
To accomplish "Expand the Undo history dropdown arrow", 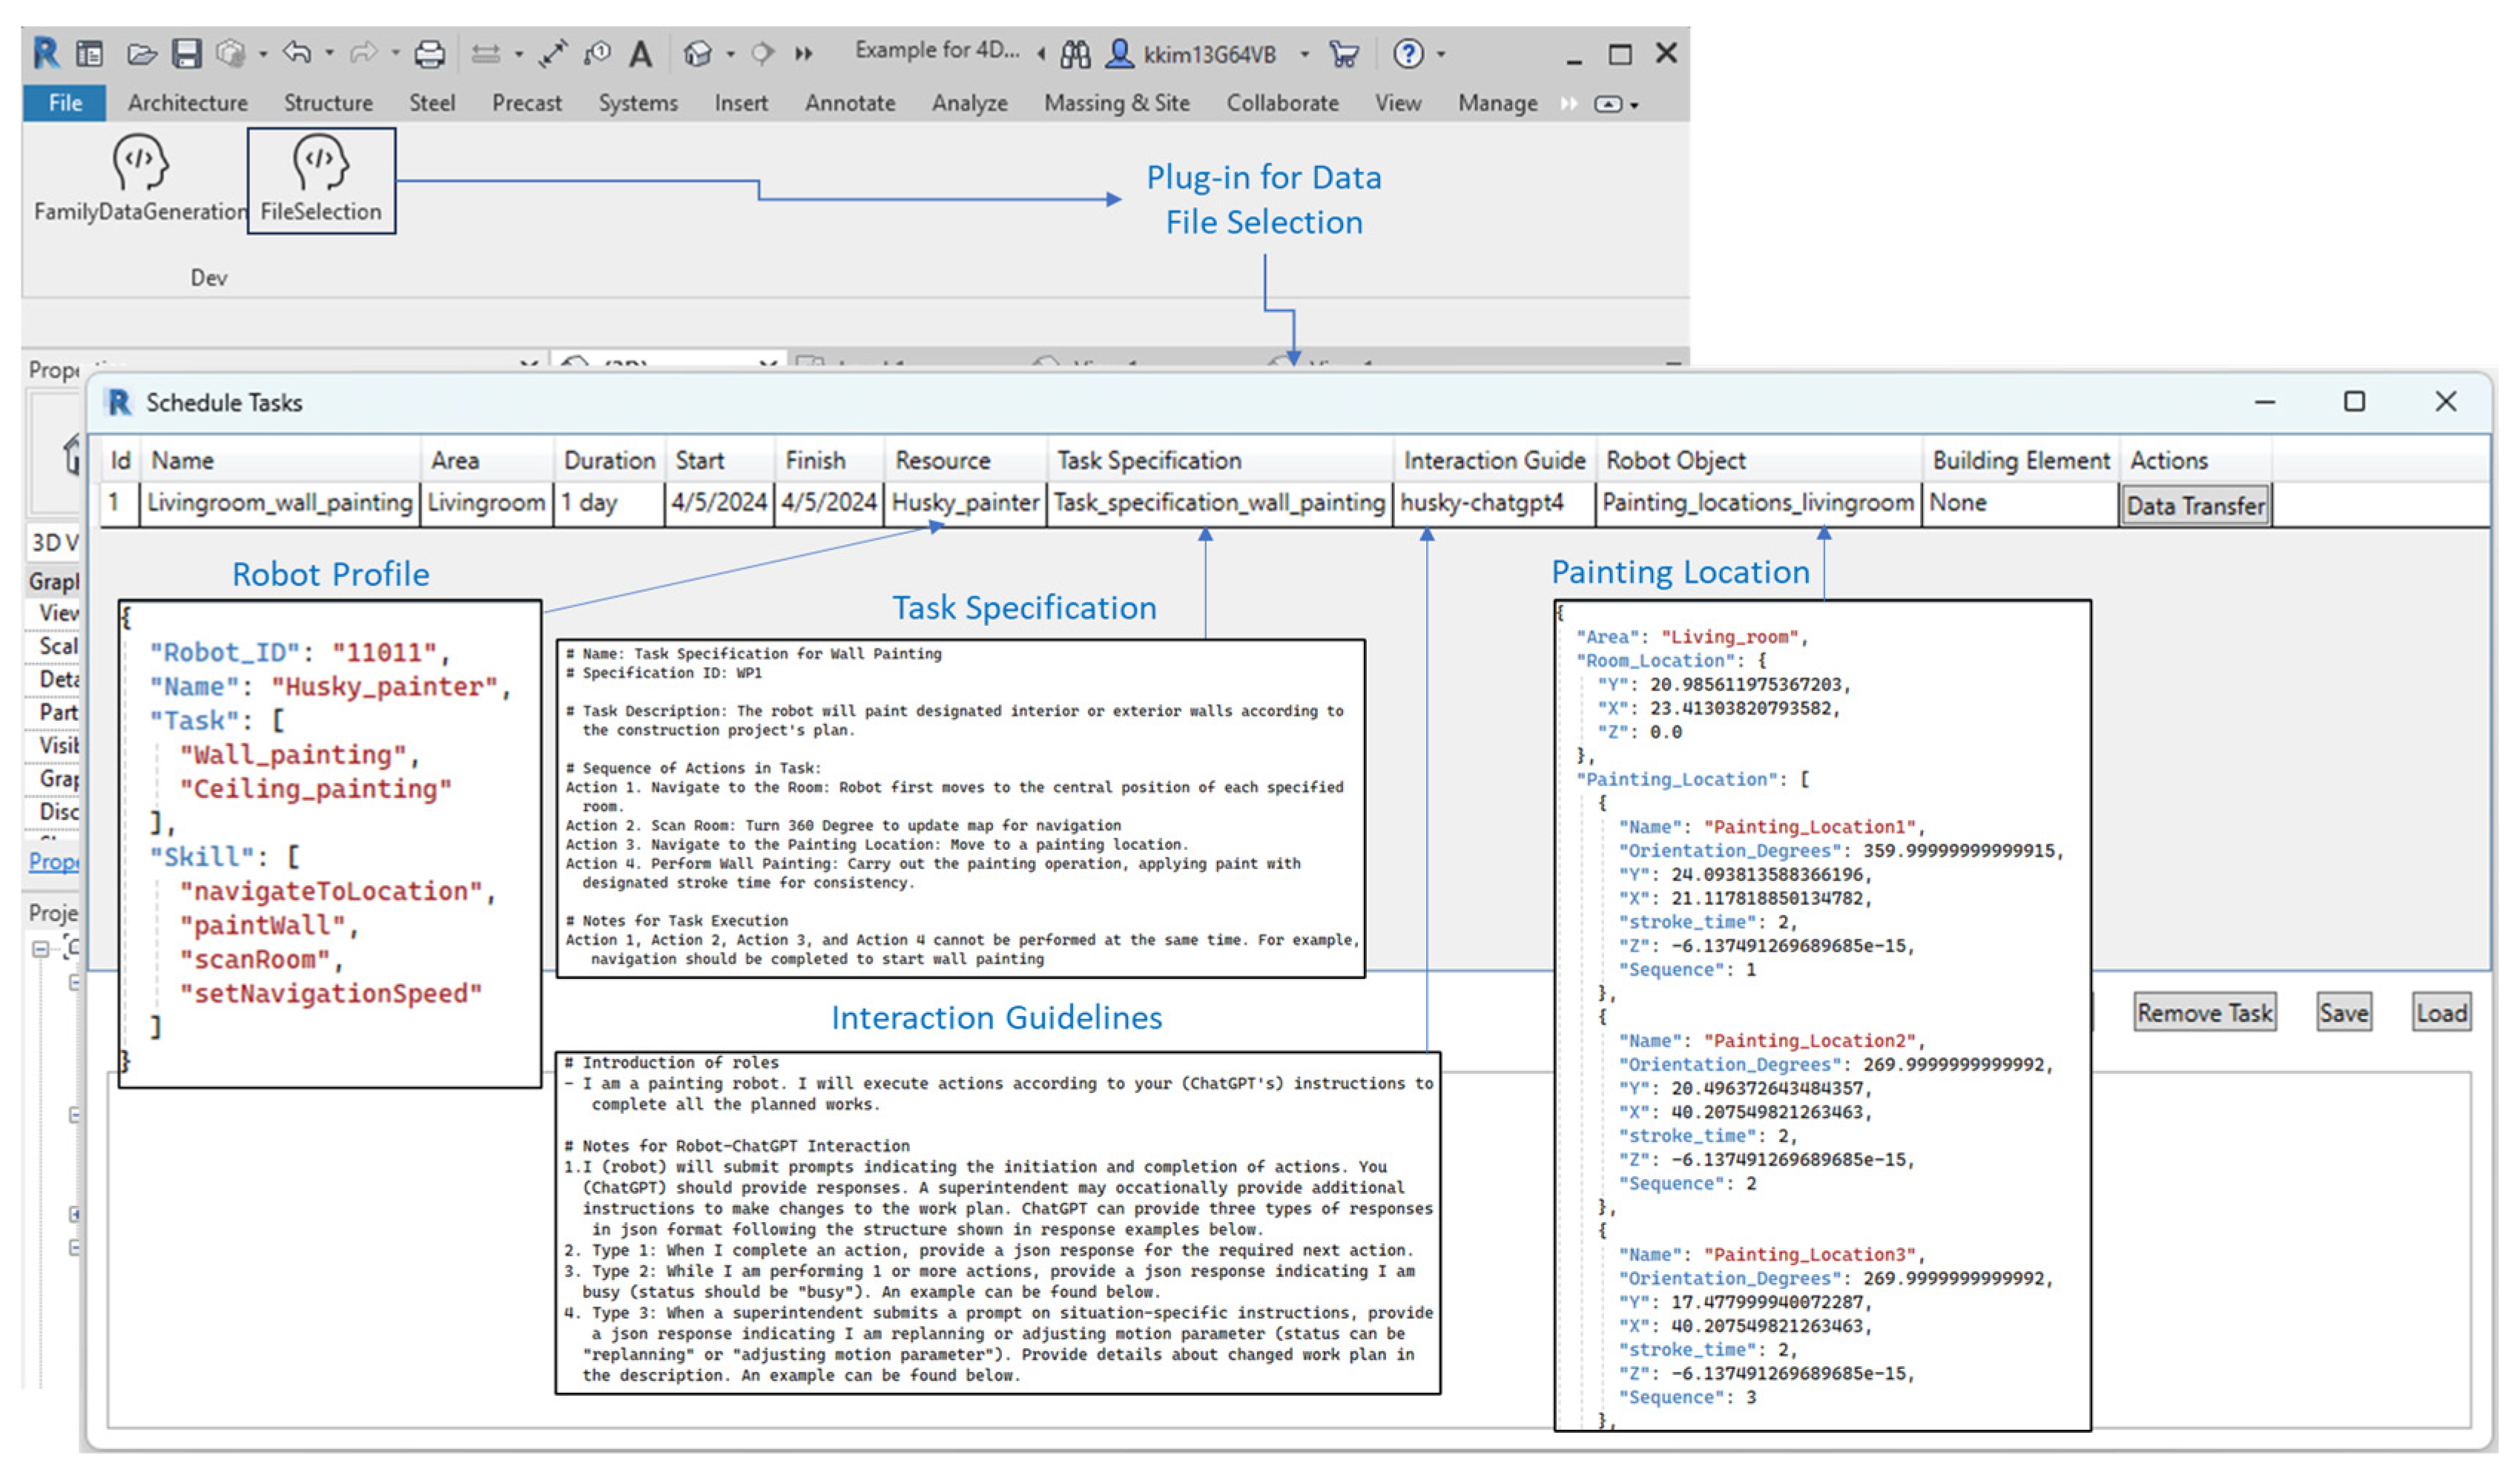I will (329, 53).
